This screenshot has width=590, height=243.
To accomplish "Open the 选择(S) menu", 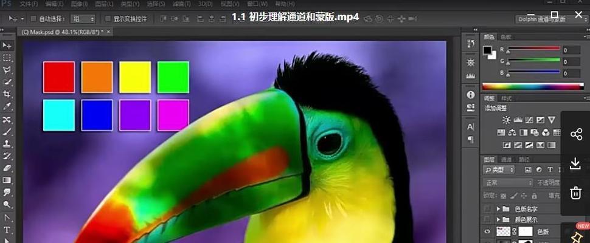I will (156, 4).
